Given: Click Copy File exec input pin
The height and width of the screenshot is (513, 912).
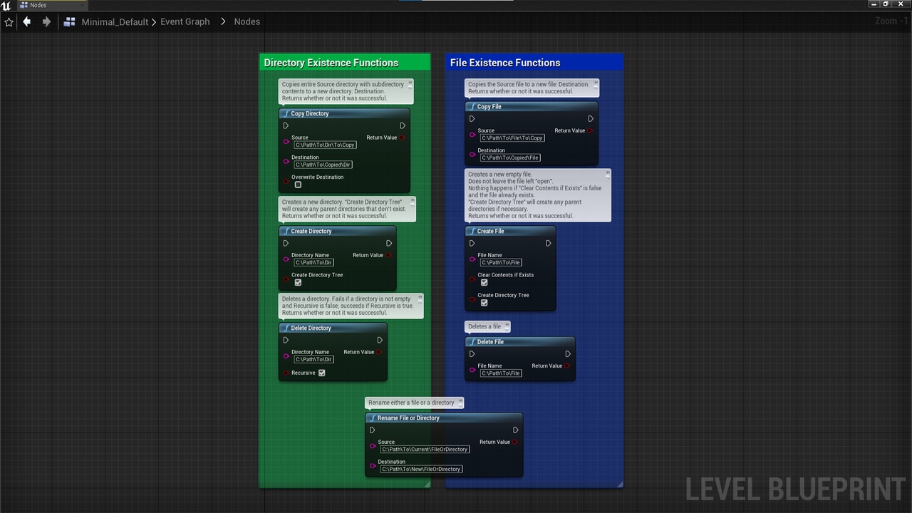Looking at the screenshot, I should coord(472,118).
